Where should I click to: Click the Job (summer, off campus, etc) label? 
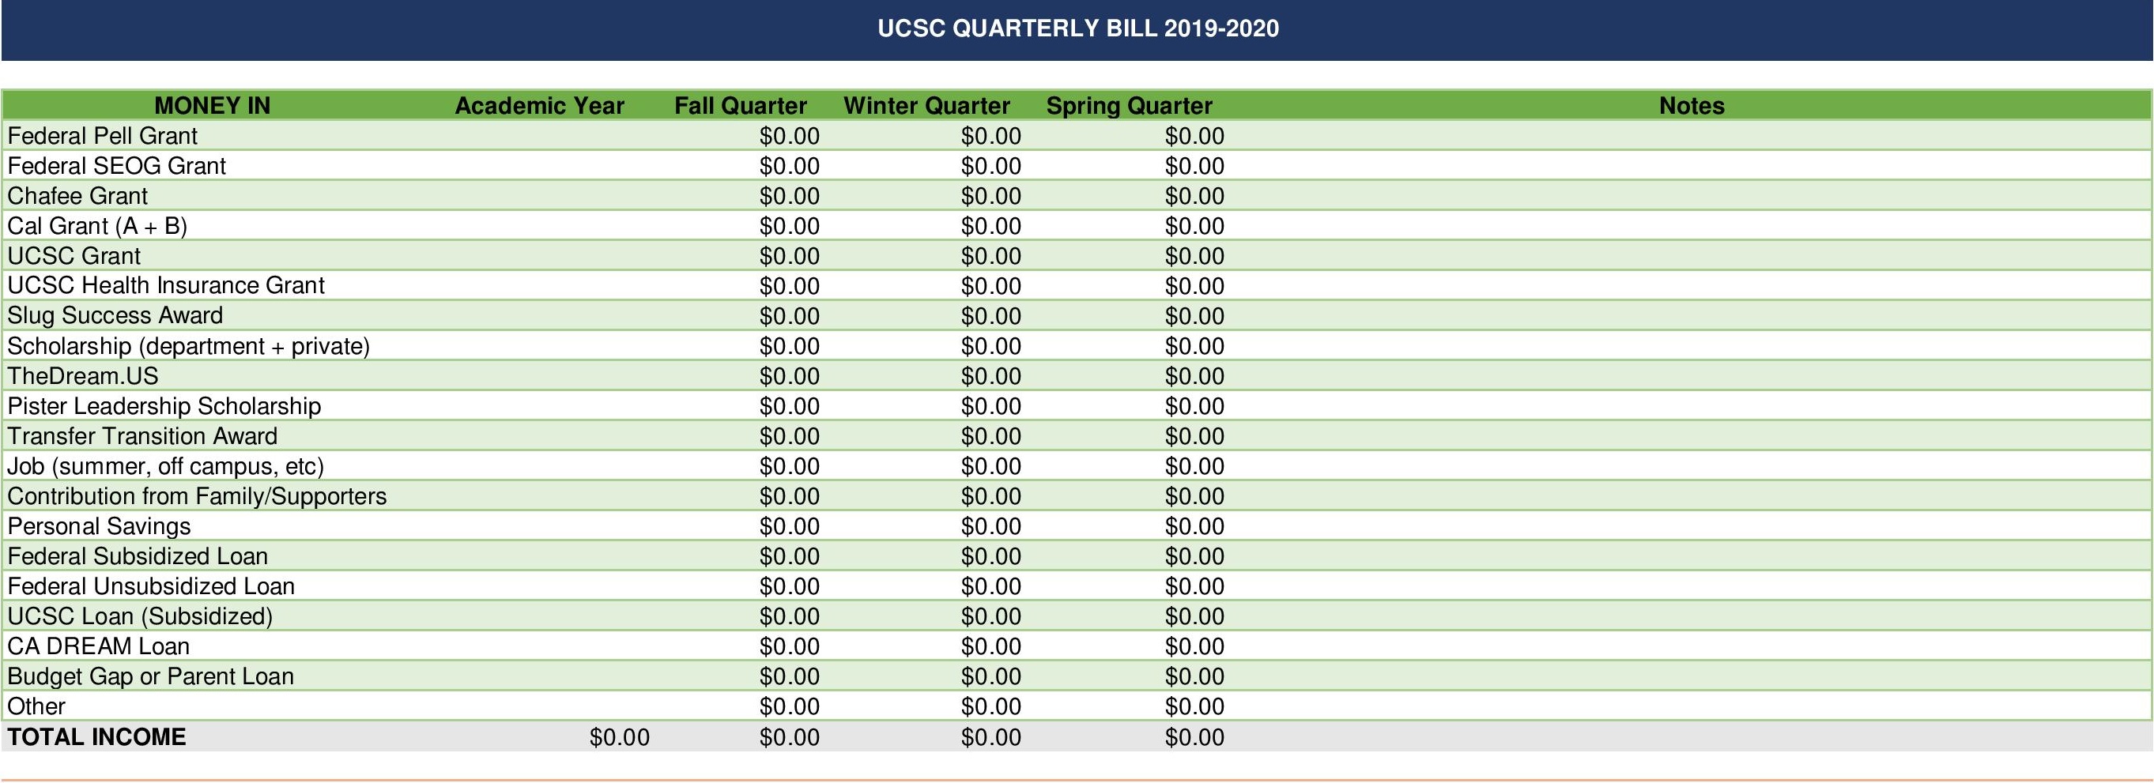[165, 466]
